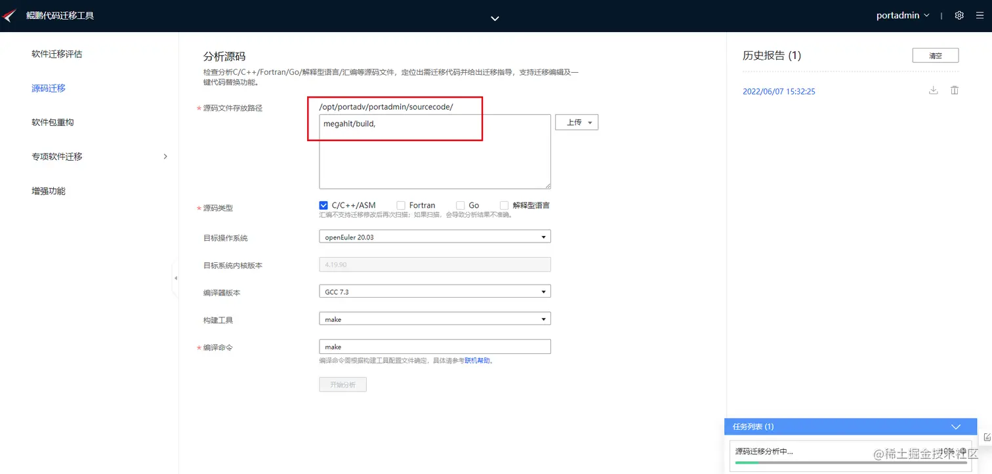Enable the Fortran checkbox
Viewport: 992px width, 474px height.
click(401, 205)
